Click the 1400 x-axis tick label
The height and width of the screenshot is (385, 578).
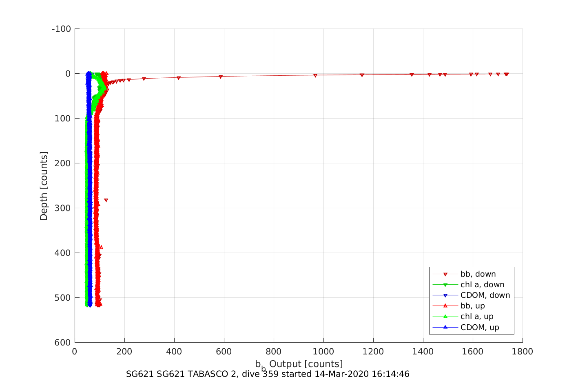(x=423, y=352)
